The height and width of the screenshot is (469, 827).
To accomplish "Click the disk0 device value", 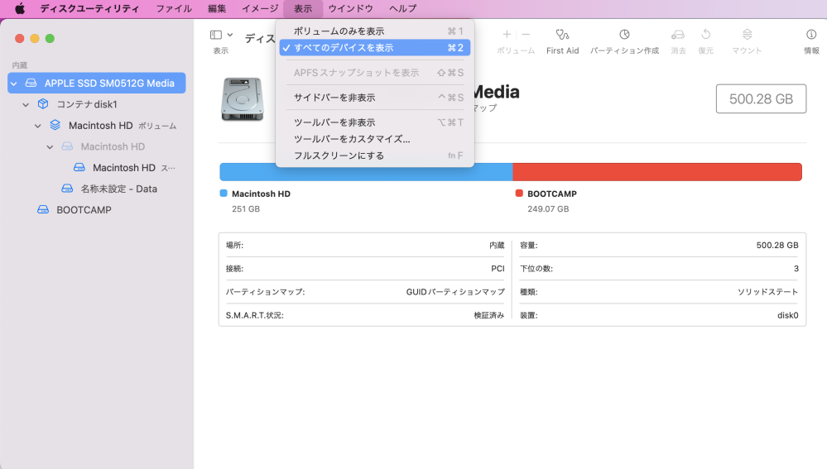I will (787, 315).
